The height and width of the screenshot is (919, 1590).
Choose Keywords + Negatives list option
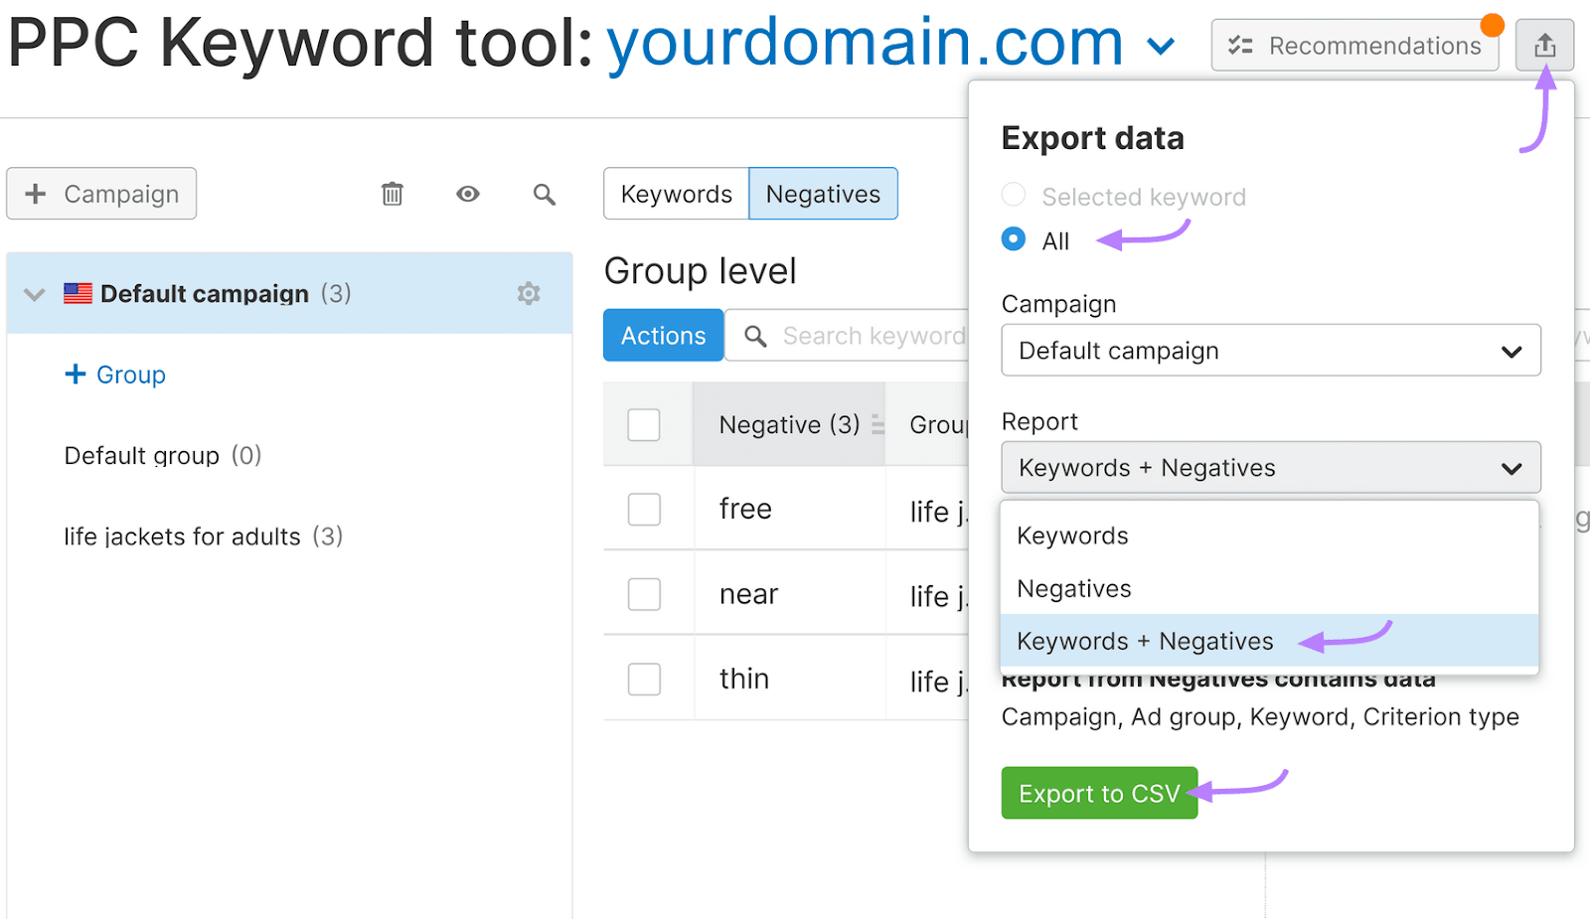tap(1269, 641)
